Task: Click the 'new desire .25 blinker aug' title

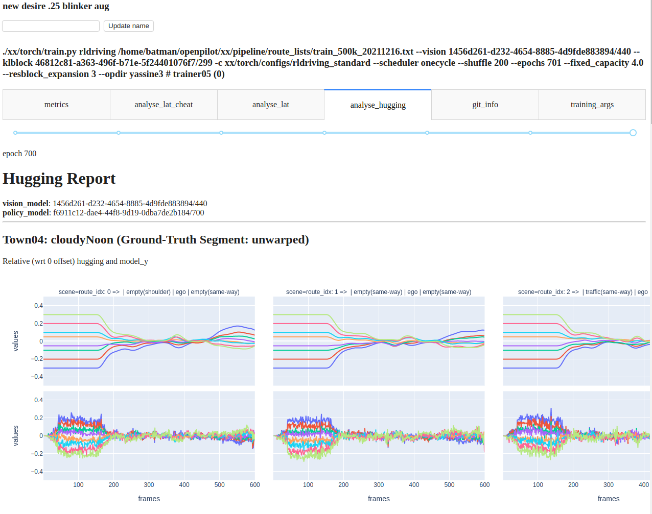Action: coord(56,6)
